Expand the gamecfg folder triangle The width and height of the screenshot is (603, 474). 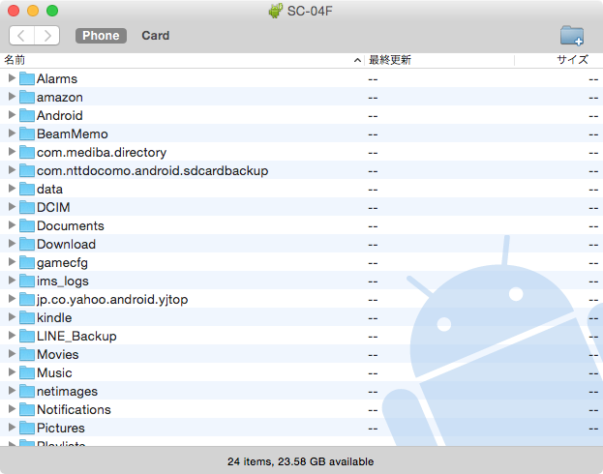coord(12,262)
